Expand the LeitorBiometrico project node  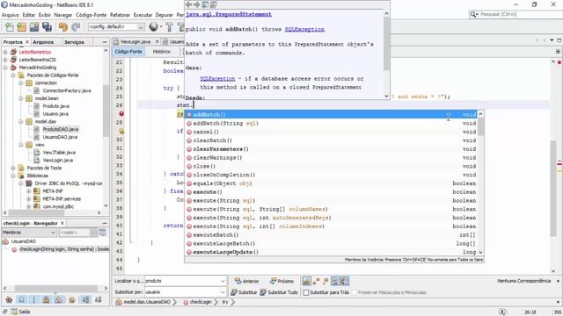pos(5,52)
